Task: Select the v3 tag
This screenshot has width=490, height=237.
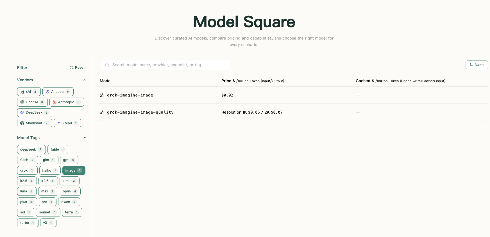Action: [x=48, y=223]
